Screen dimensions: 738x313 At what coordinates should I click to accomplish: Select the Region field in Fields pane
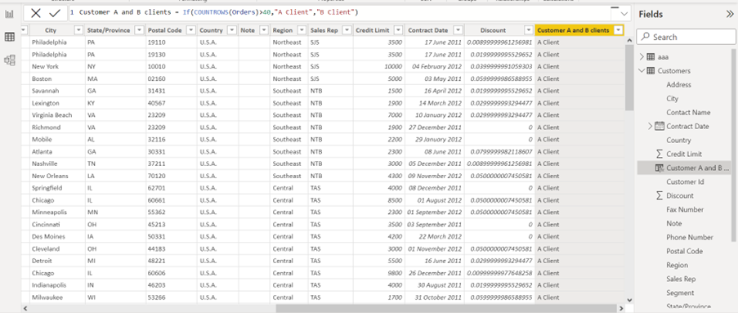click(x=677, y=265)
